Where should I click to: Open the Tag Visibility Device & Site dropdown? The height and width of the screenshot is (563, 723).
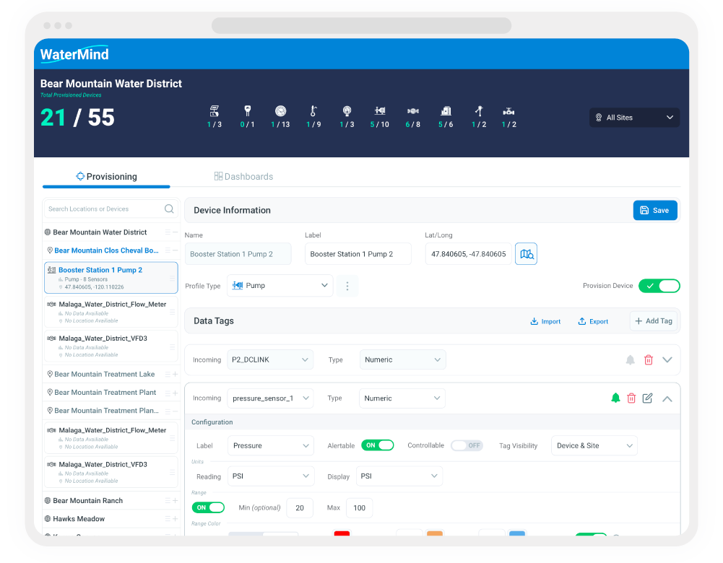594,445
